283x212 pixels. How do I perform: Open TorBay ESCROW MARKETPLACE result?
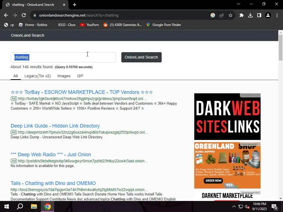(x=82, y=92)
